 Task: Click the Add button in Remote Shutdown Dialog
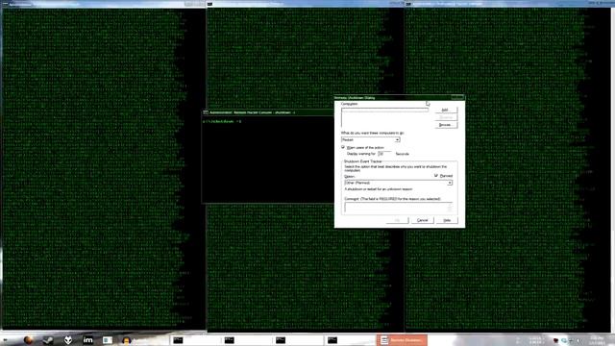pos(446,110)
